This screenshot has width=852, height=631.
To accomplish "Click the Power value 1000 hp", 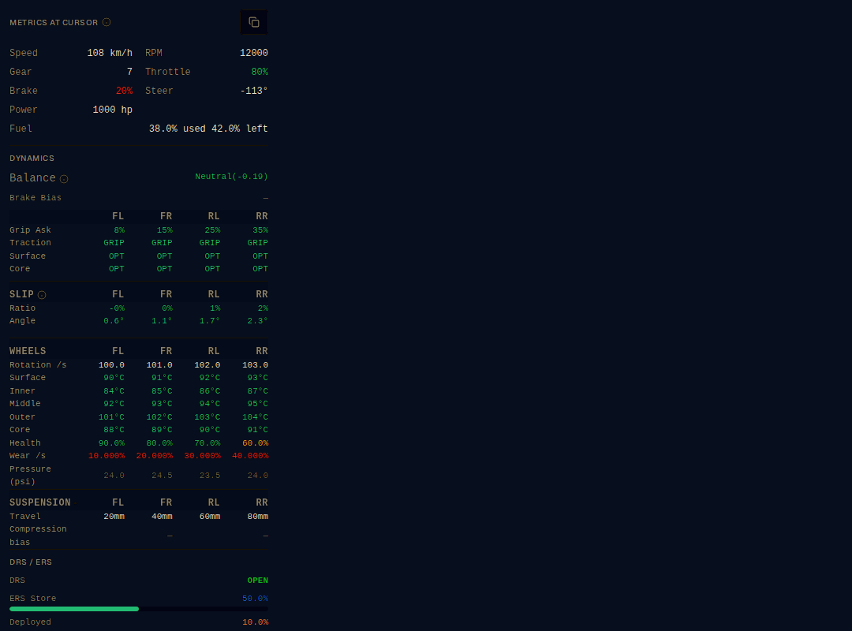I will coord(113,110).
